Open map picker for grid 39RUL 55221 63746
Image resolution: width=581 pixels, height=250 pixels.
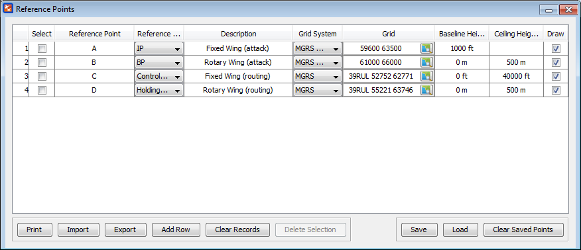[427, 90]
